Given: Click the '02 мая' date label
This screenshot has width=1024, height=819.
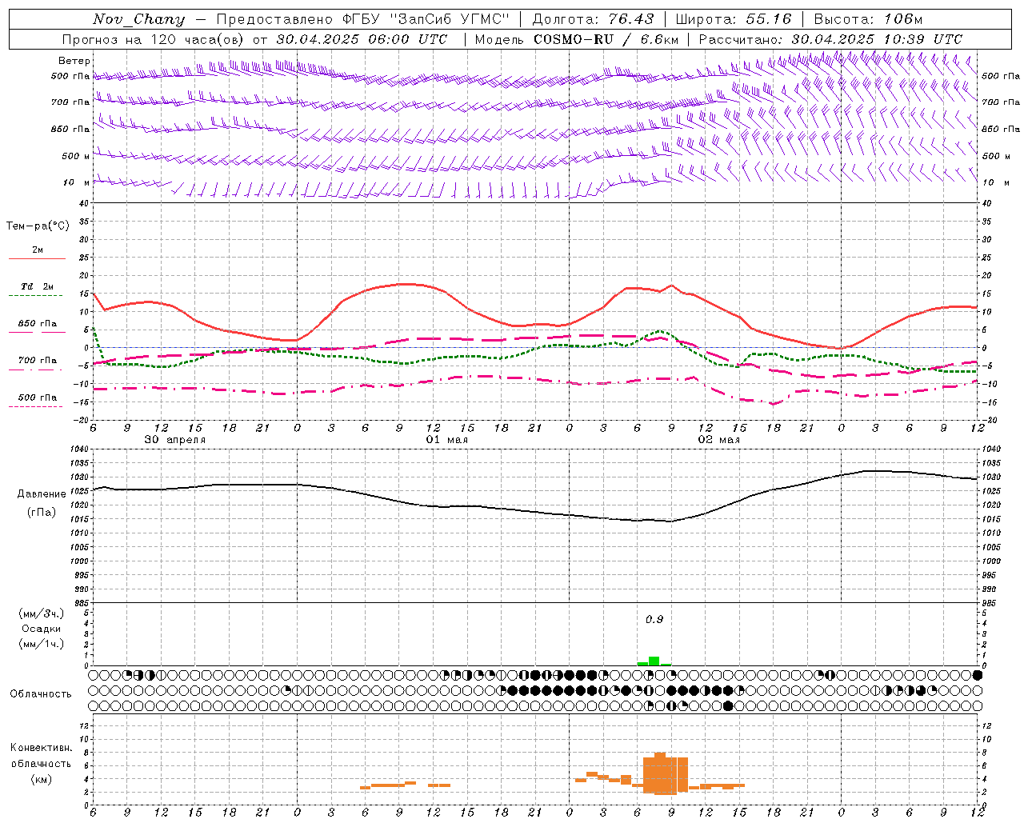Looking at the screenshot, I should (x=719, y=440).
